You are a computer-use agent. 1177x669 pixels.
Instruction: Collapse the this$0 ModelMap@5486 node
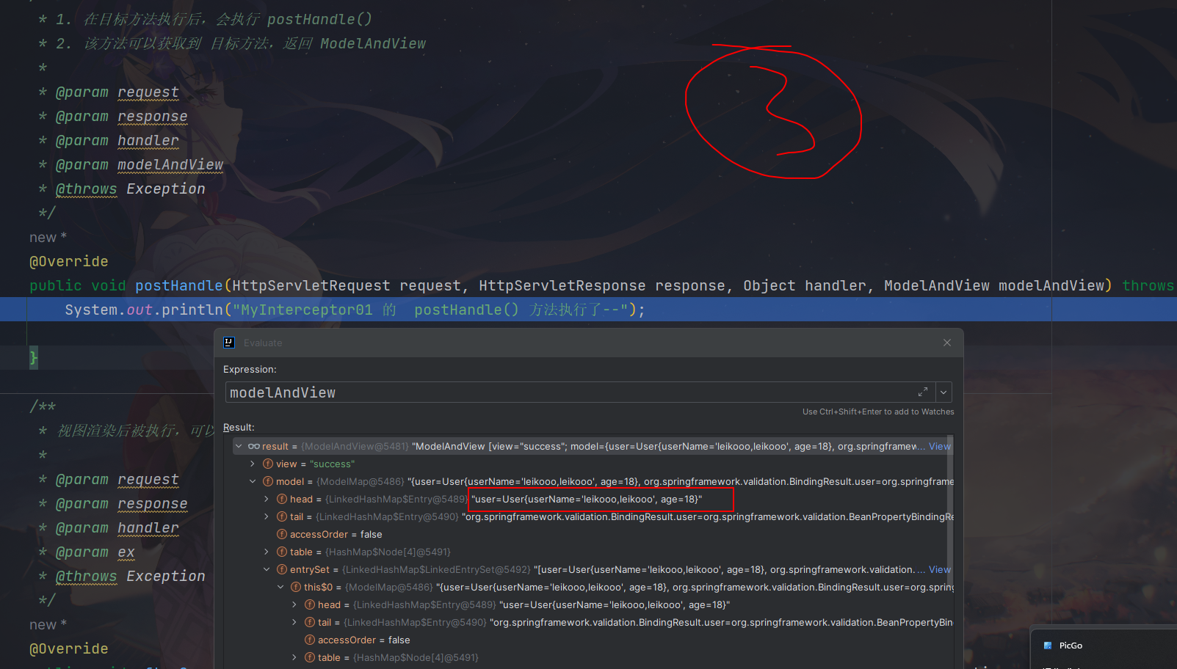click(280, 587)
